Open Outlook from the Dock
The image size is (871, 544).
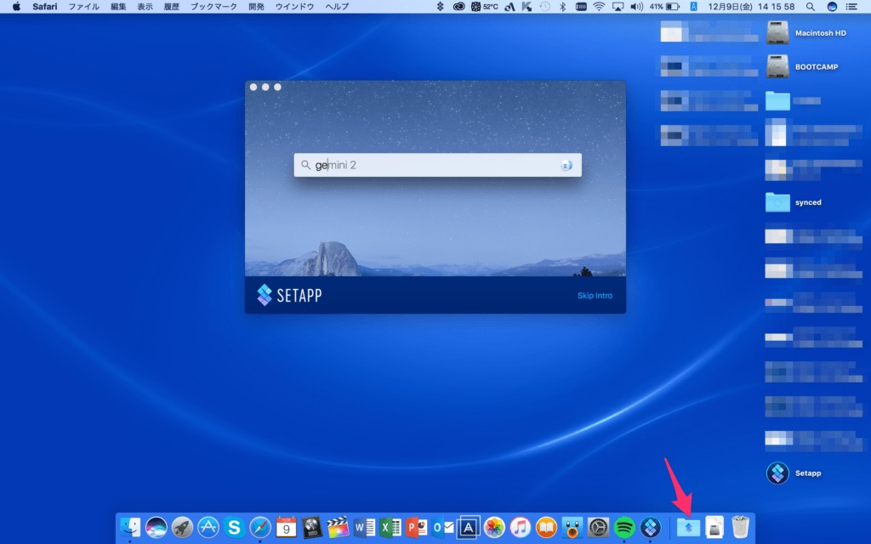pyautogui.click(x=442, y=527)
